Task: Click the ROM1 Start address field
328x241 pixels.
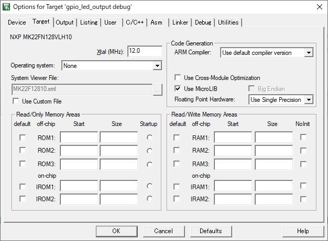Action: [79, 137]
